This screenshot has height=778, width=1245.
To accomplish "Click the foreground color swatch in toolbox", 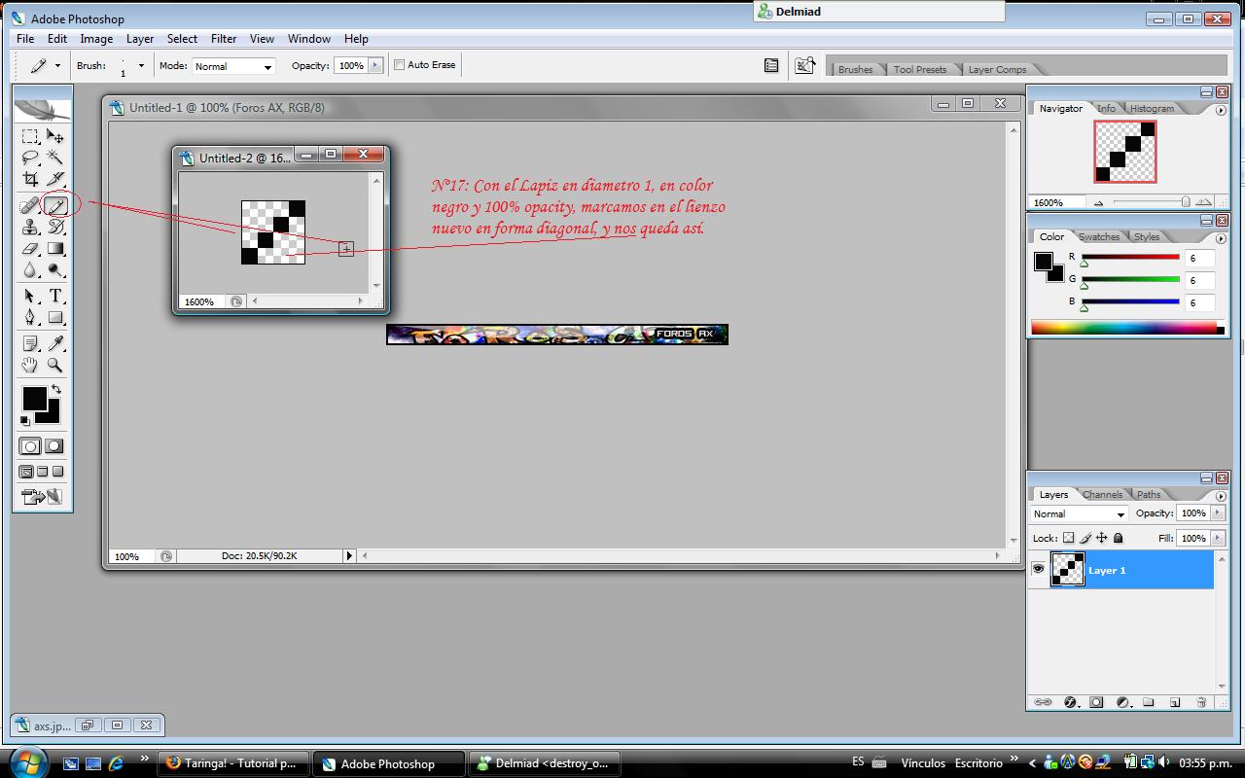I will [34, 398].
